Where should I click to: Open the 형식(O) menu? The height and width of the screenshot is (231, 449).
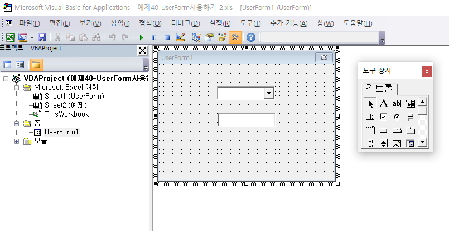(x=150, y=23)
